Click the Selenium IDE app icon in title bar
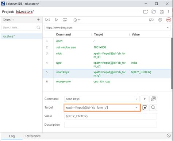 coord(3,4)
